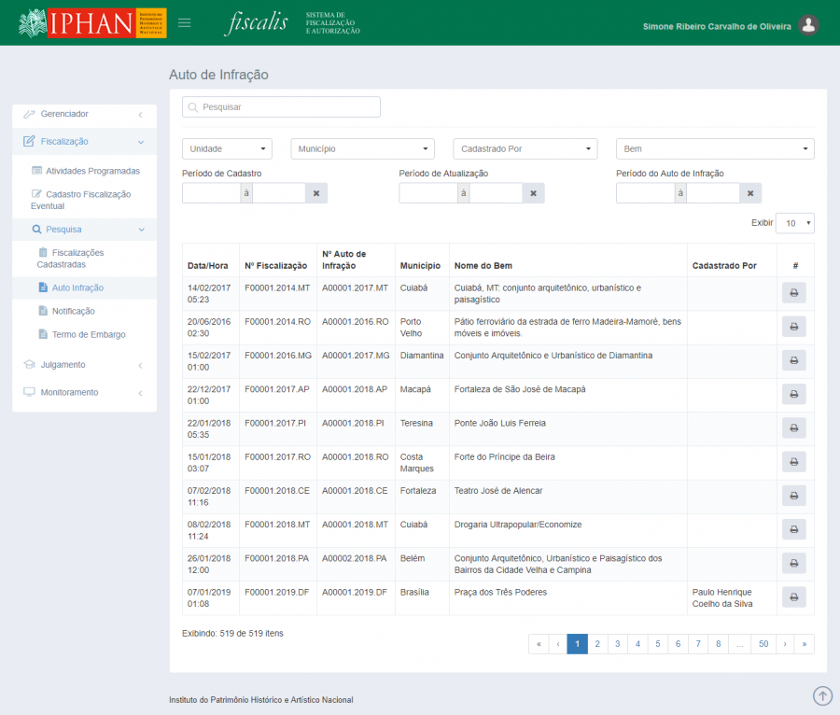Print the Praça dos Três Poderes record

pyautogui.click(x=793, y=597)
